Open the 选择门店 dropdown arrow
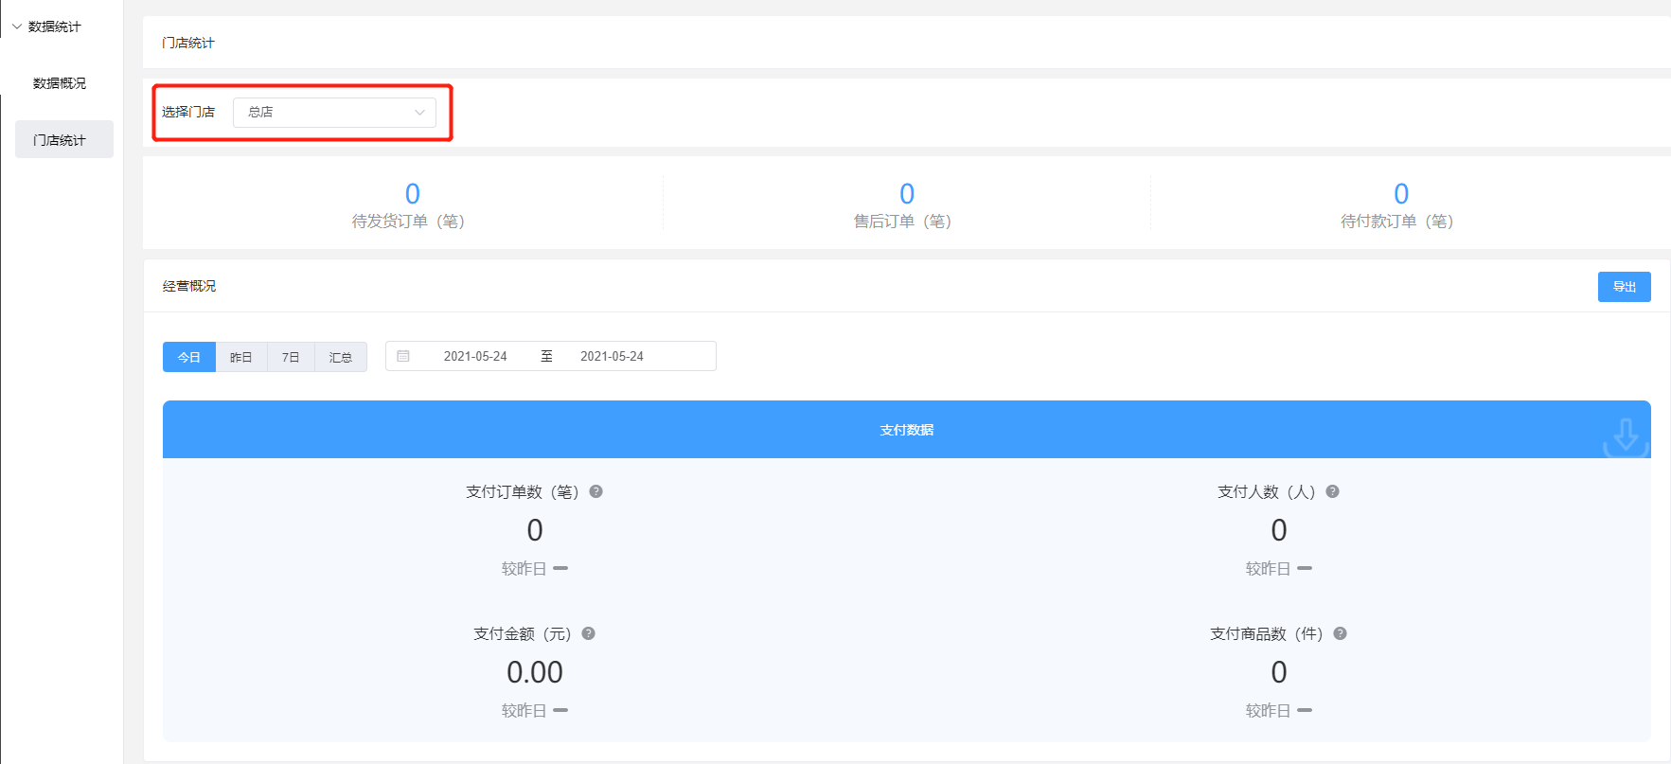The width and height of the screenshot is (1671, 764). pos(419,113)
